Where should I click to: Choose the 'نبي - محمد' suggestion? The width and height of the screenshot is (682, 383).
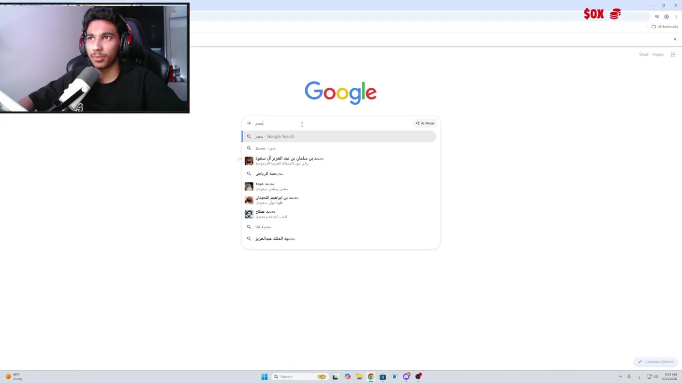[x=339, y=148]
